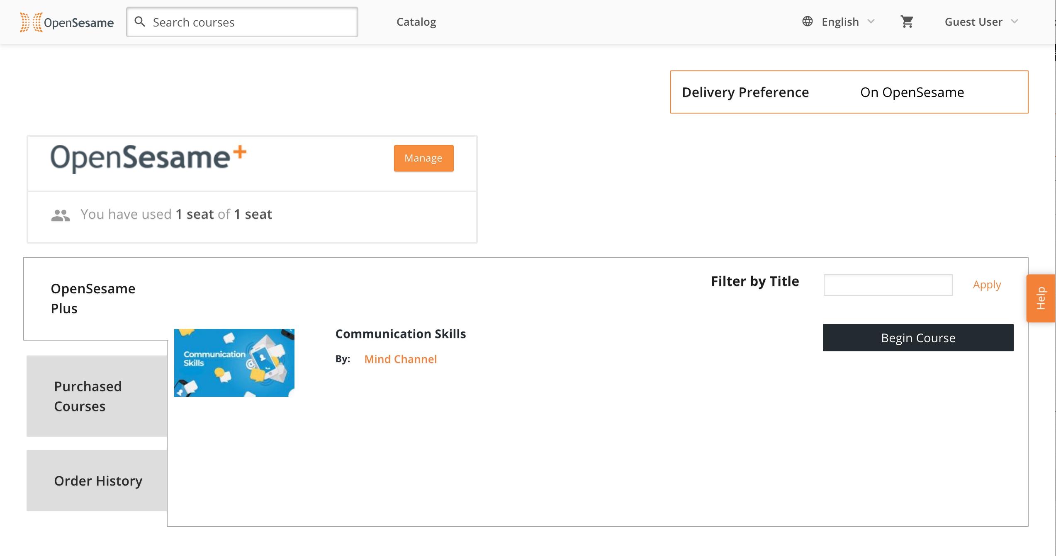Image resolution: width=1056 pixels, height=556 pixels.
Task: Open the Catalog menu item
Action: (x=416, y=22)
